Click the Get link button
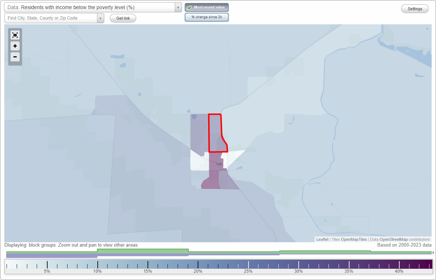This screenshot has width=436, height=280. tap(123, 18)
